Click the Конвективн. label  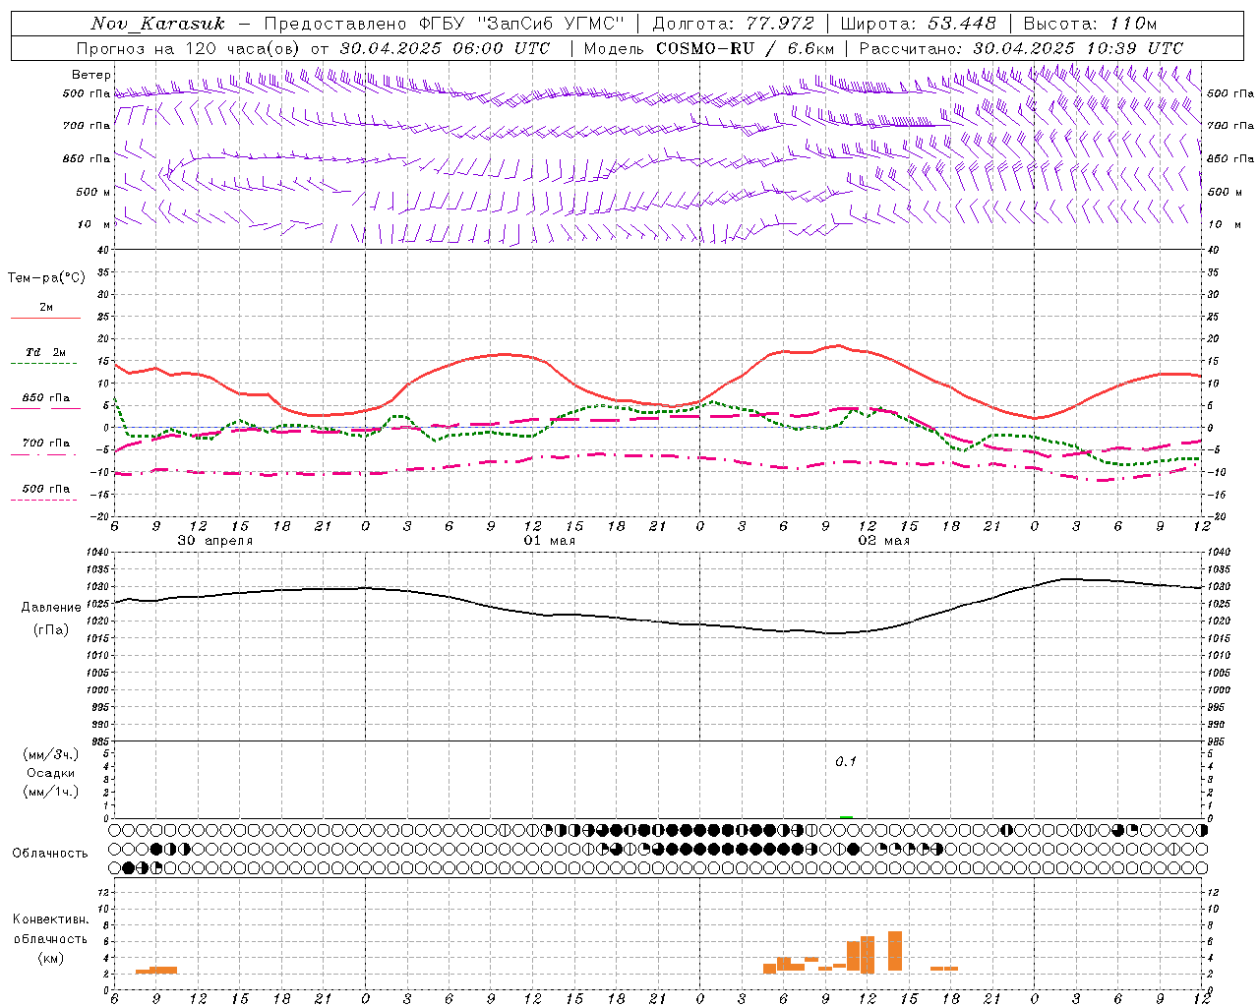click(51, 919)
